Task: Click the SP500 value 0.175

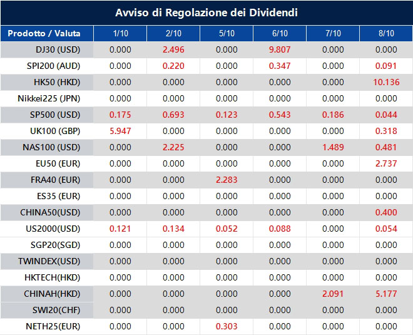Action: [120, 115]
